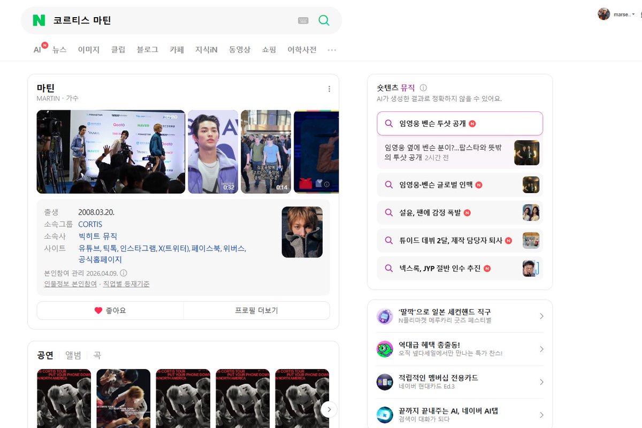
Task: Click the green search magnifier icon
Action: coord(324,20)
